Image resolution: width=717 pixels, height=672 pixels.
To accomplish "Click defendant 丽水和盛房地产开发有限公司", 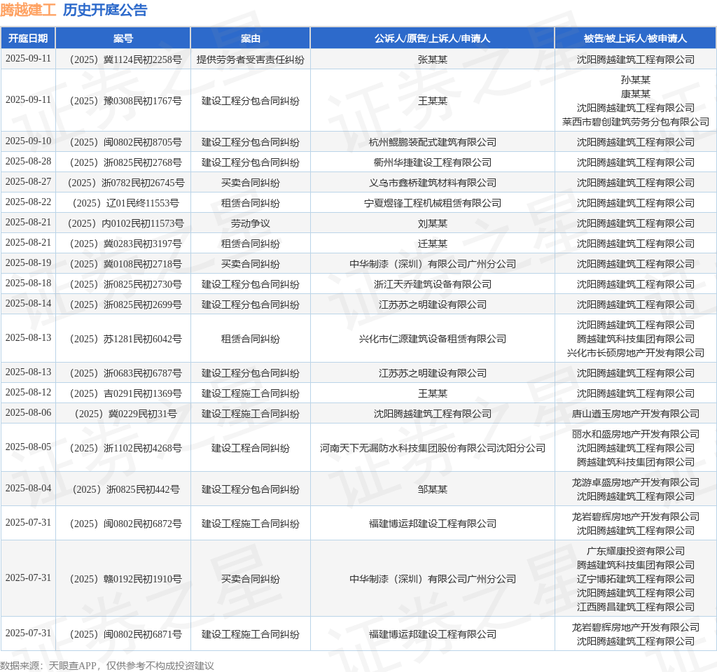I will coord(636,434).
